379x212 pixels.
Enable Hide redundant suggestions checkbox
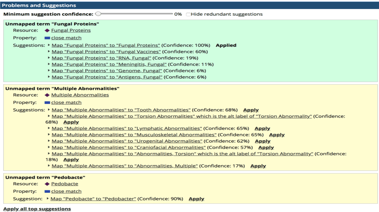[188, 14]
